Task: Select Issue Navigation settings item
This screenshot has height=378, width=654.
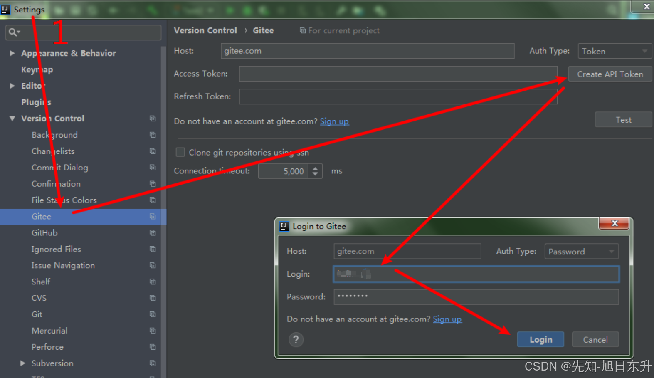Action: [63, 265]
